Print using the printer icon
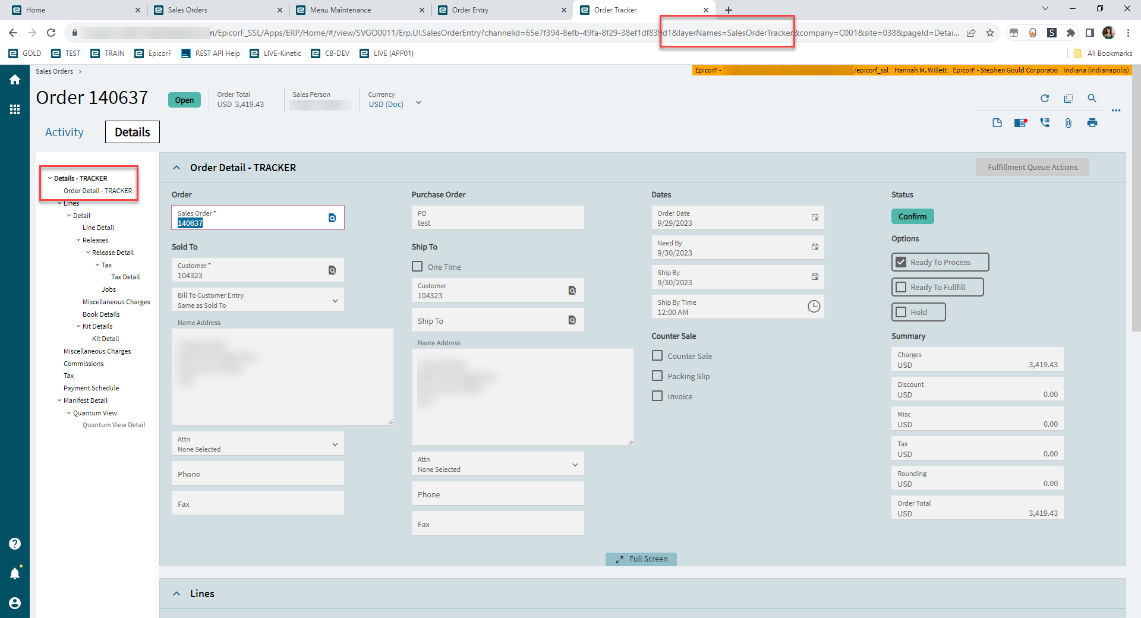The image size is (1141, 618). click(1092, 123)
